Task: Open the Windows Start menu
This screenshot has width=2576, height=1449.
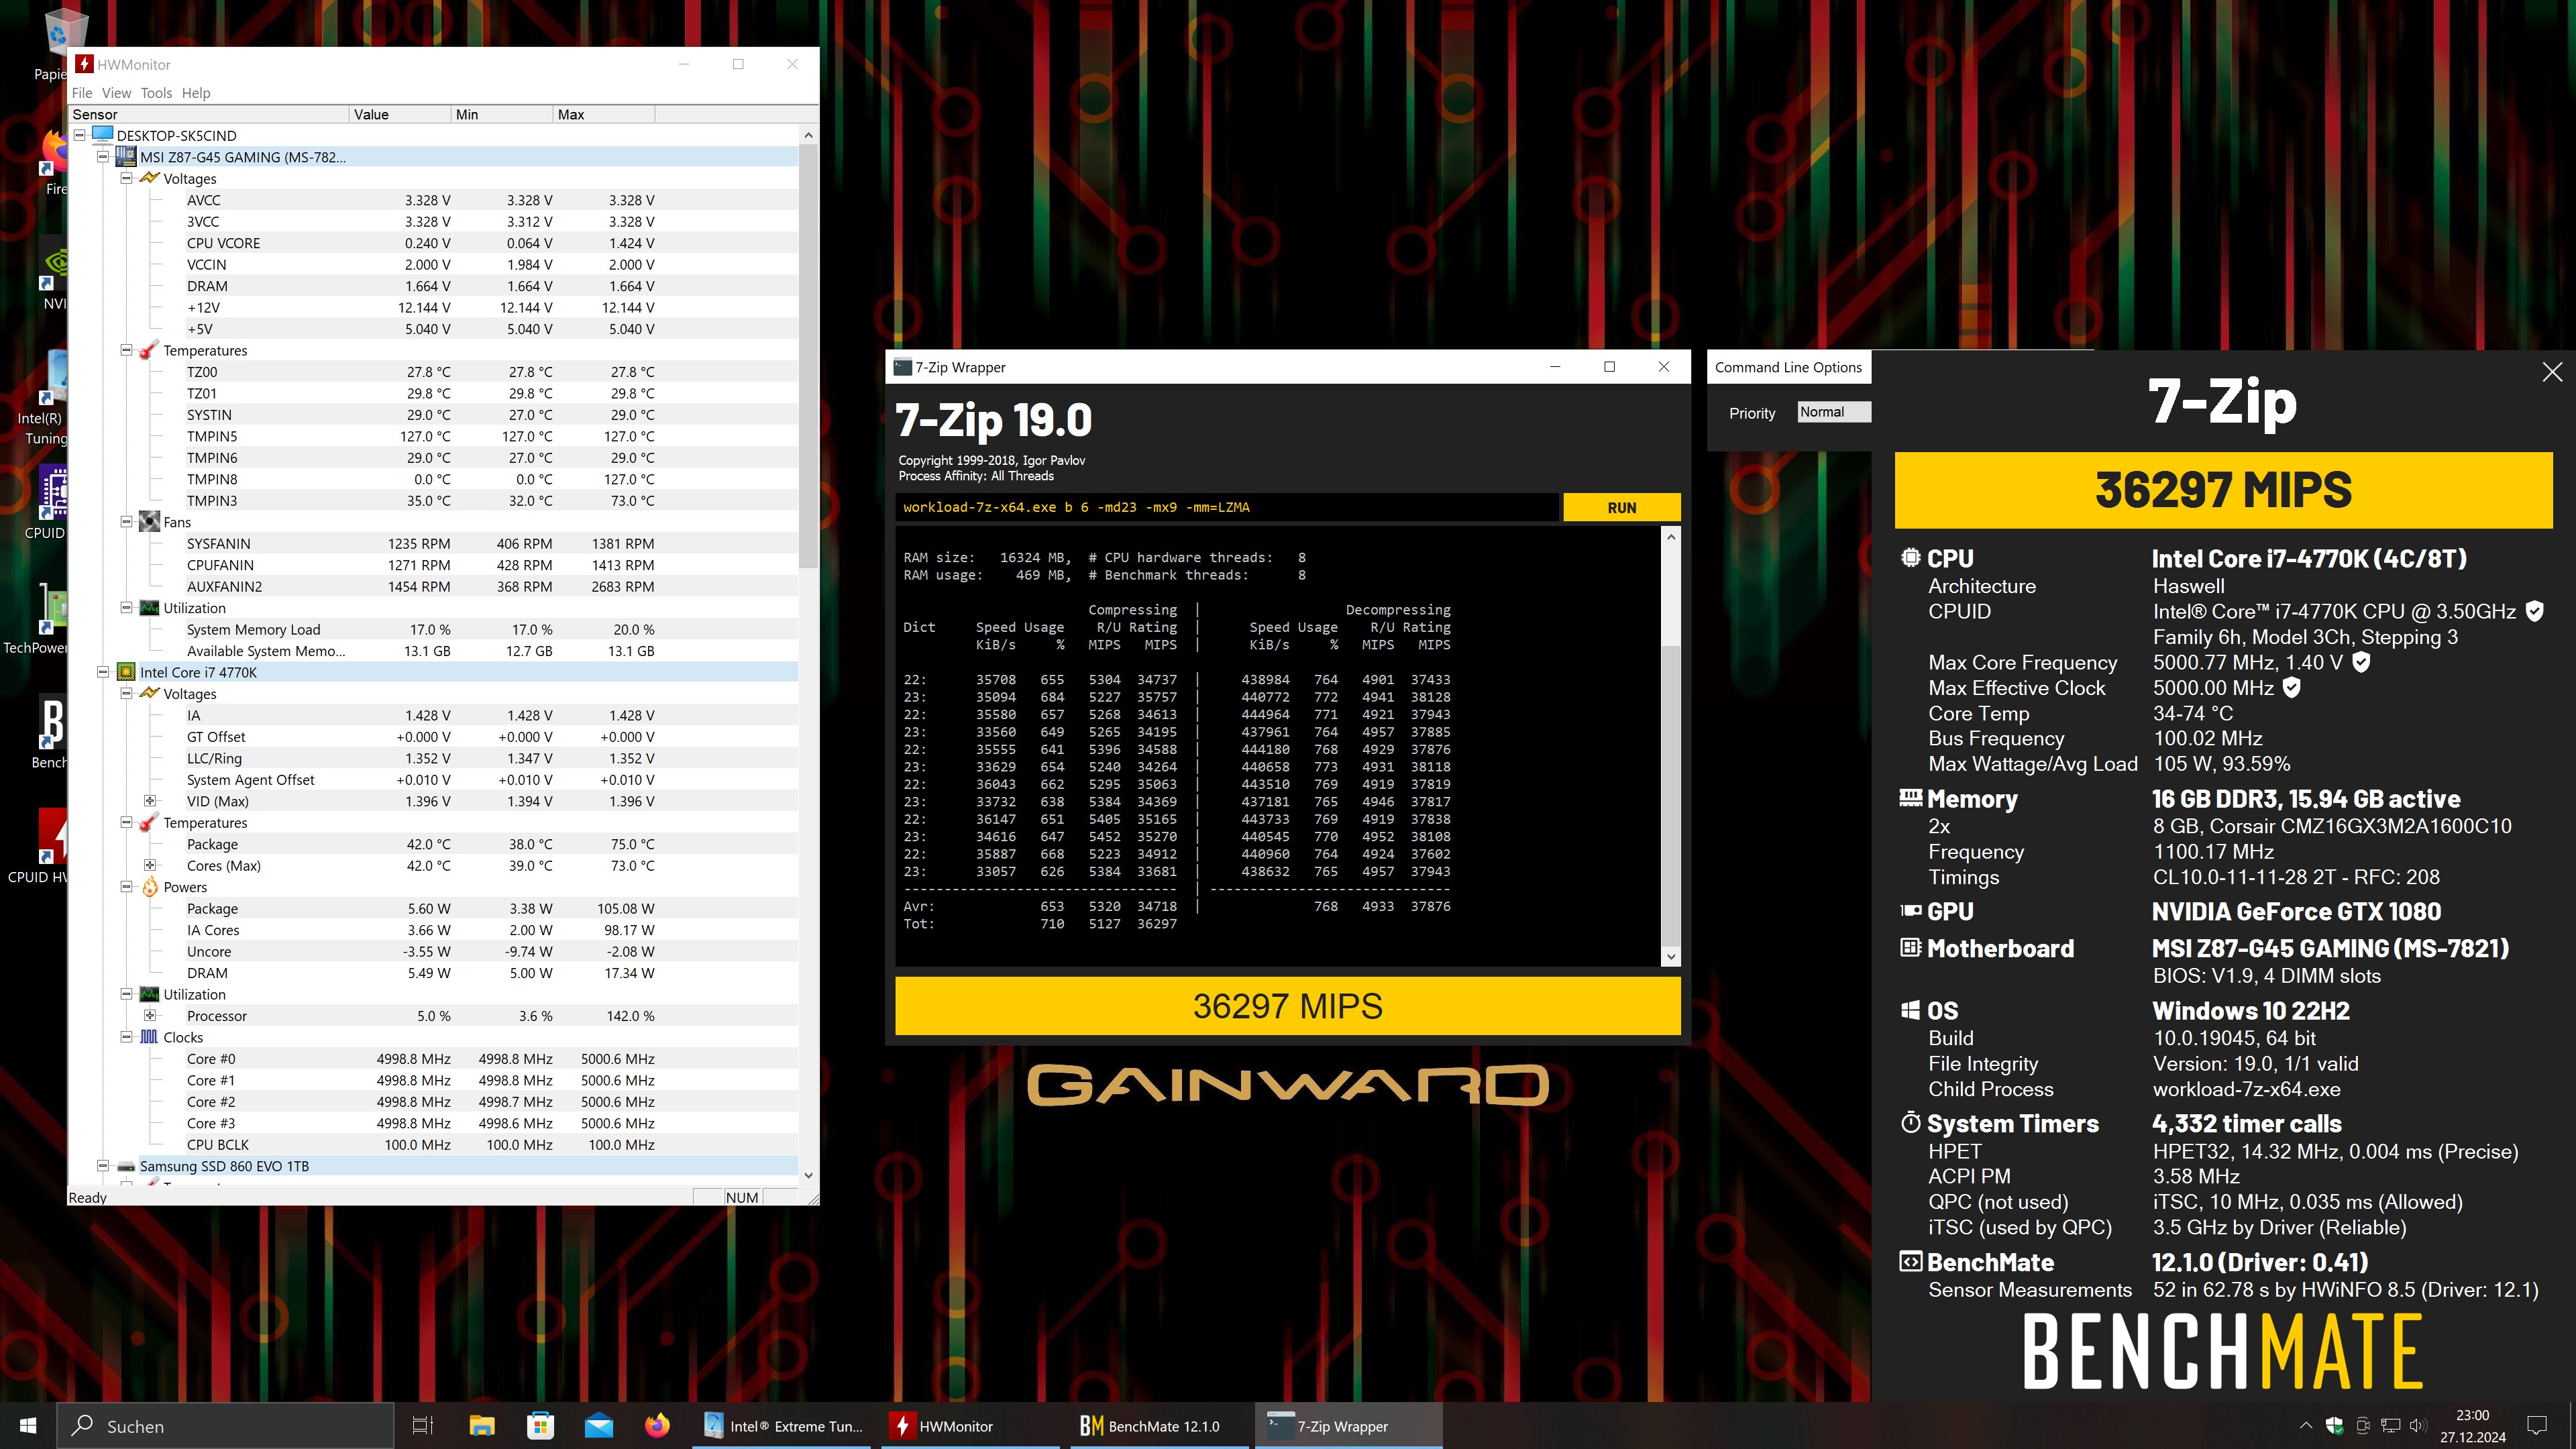Action: [27, 1425]
